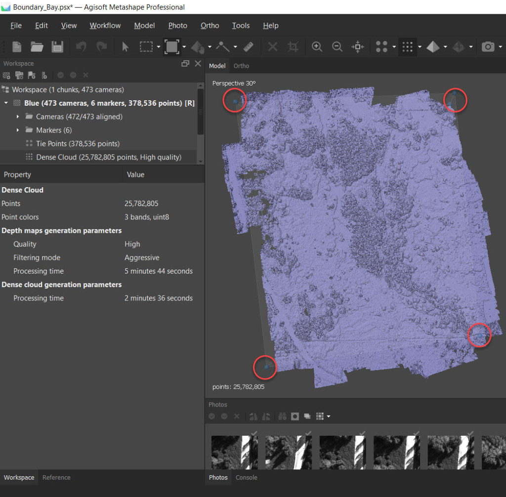This screenshot has width=506, height=497.
Task: Switch to the Ortho tab
Action: tap(241, 65)
